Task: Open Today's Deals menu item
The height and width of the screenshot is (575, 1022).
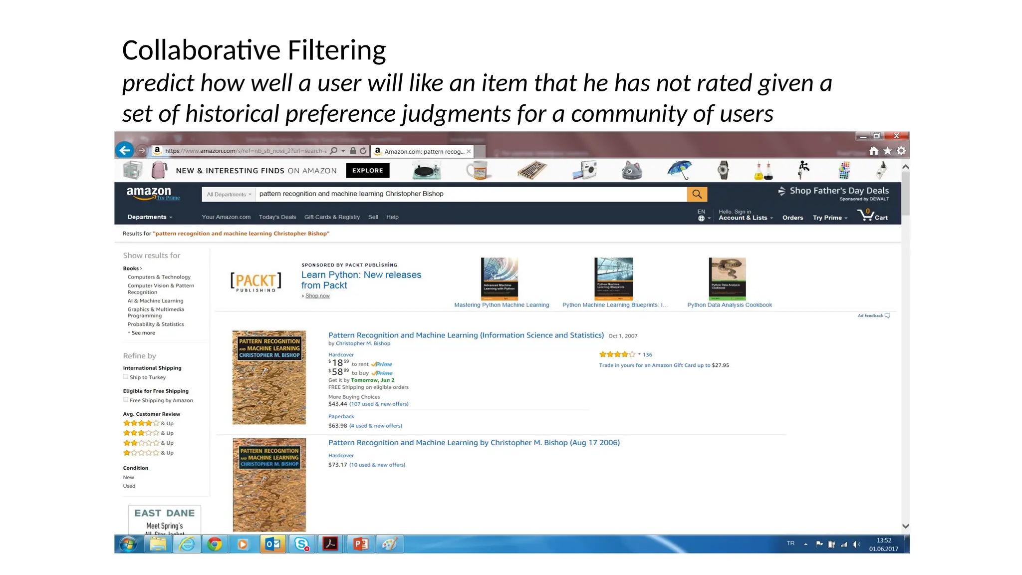Action: pos(277,217)
